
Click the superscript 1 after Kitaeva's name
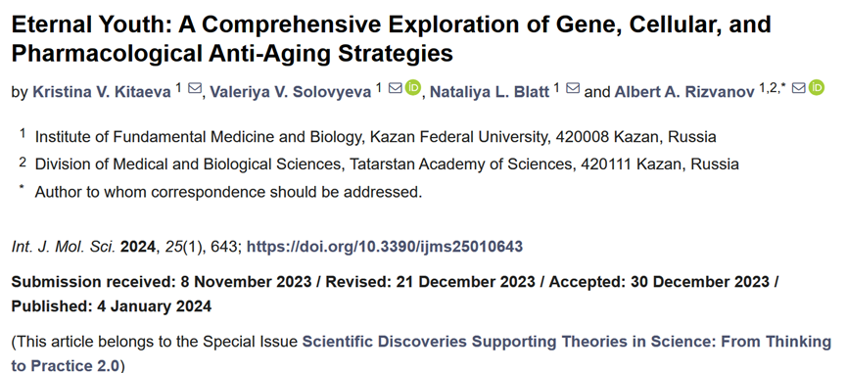pos(178,88)
